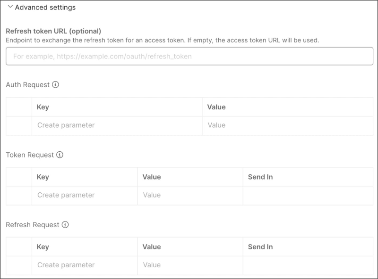Click Auth Request Key parameter field
Screen dimensions: 378x279
click(117, 125)
